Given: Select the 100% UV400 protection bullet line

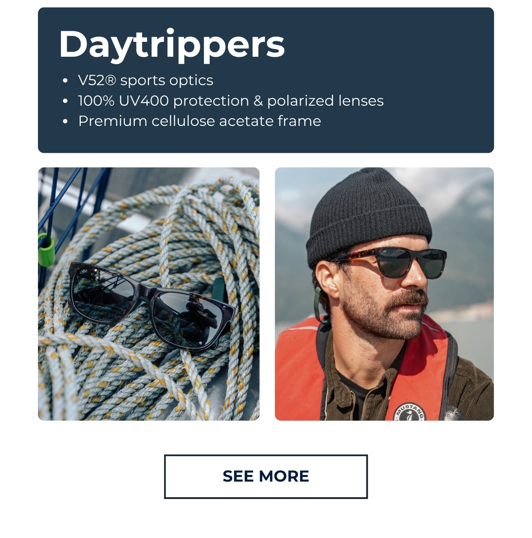Looking at the screenshot, I should point(231,101).
